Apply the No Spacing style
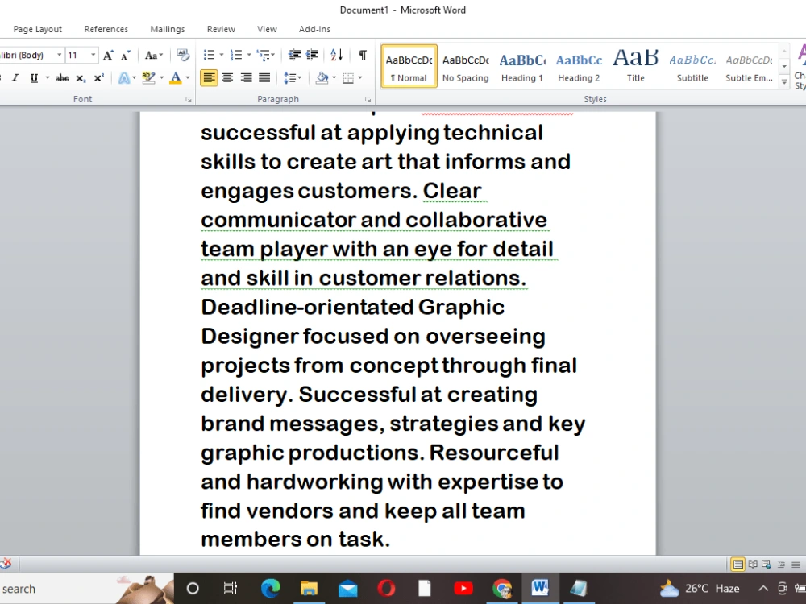This screenshot has width=806, height=604. point(466,66)
